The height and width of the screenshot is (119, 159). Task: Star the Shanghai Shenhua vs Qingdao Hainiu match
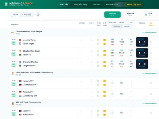tap(151, 64)
